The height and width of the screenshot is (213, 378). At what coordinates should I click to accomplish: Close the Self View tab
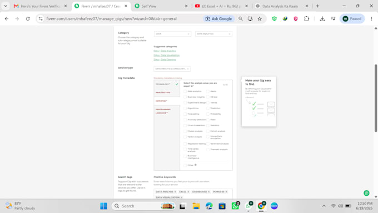click(x=186, y=6)
